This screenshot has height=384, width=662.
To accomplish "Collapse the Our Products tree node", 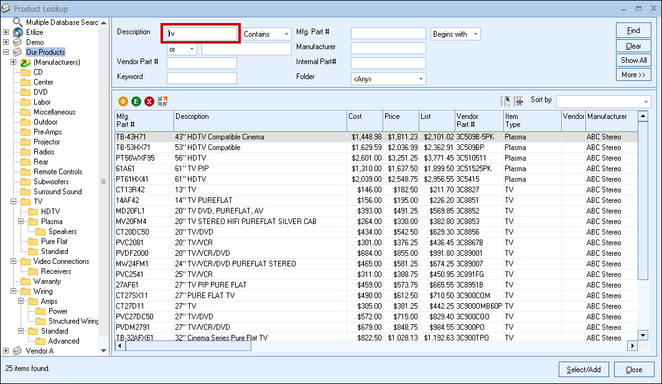I will click(6, 52).
